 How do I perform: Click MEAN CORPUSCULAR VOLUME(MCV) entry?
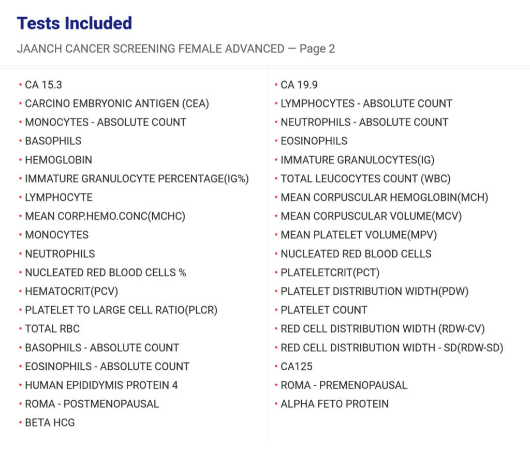[371, 216]
